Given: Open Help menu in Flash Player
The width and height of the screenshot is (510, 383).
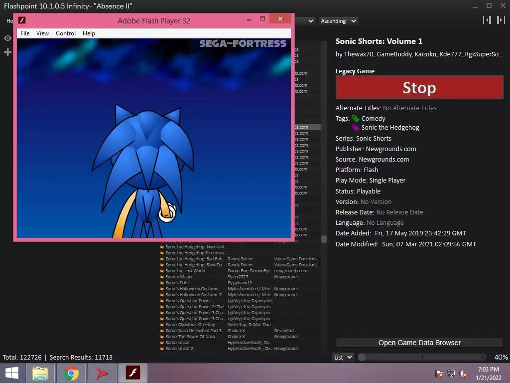Looking at the screenshot, I should pos(89,33).
